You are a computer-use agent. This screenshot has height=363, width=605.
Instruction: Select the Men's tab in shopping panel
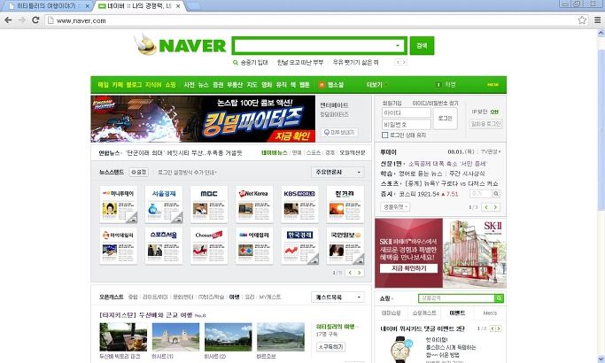click(x=490, y=313)
